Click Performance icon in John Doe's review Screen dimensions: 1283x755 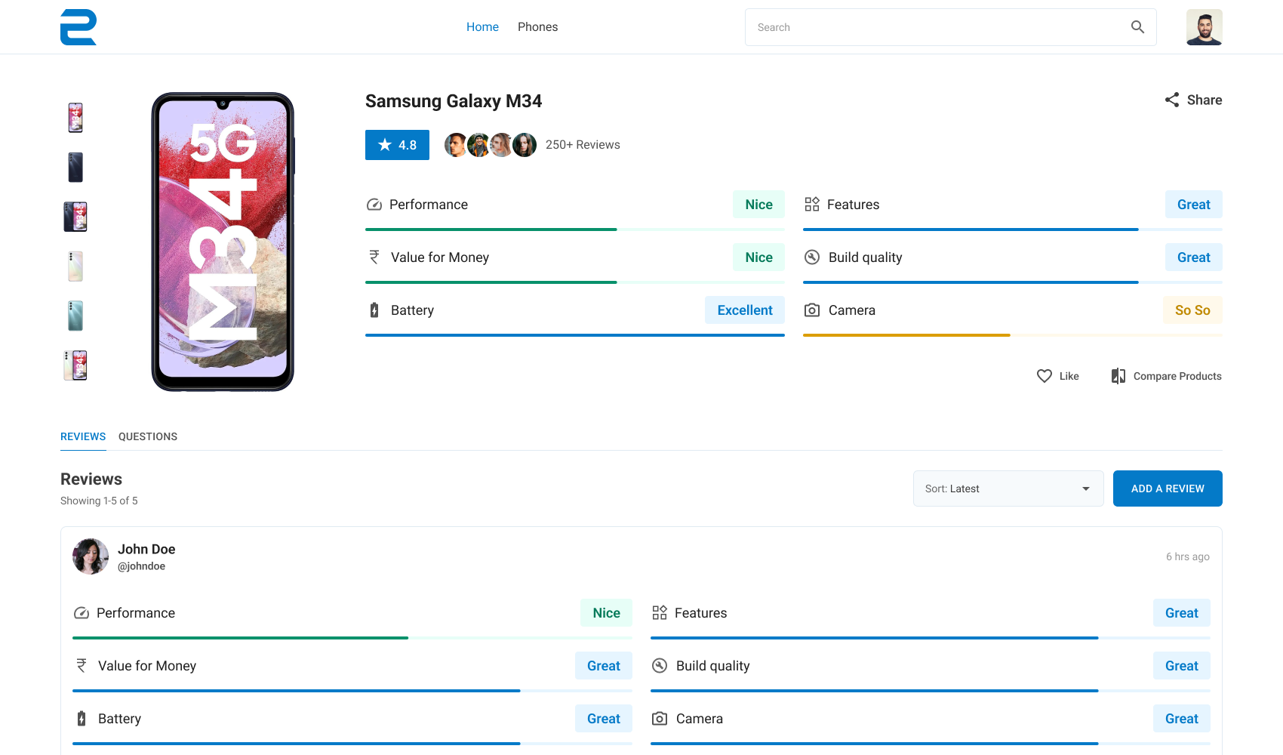click(x=82, y=613)
